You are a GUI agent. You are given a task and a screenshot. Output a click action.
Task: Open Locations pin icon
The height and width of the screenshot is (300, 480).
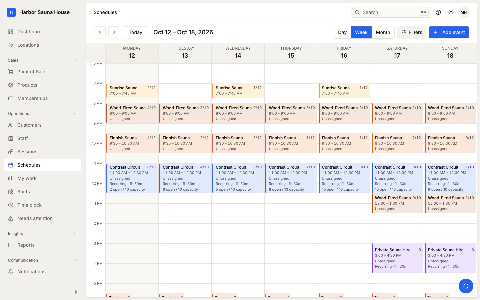[11, 45]
